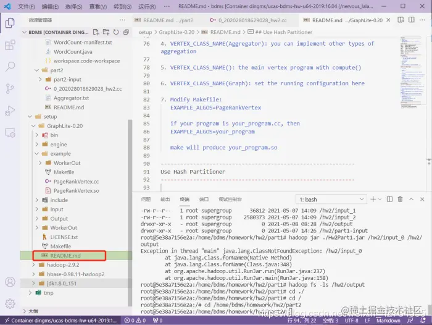Expand the part2-input folder
The width and height of the screenshot is (432, 325).
pos(40,80)
